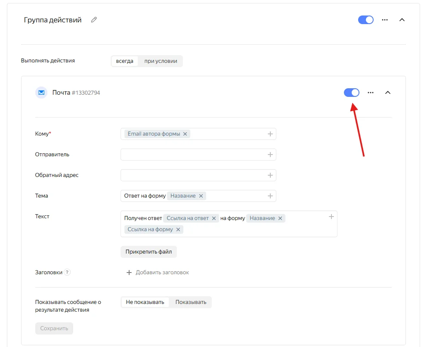Click into the Обратный адрес input field
This screenshot has width=427, height=347.
click(x=194, y=175)
